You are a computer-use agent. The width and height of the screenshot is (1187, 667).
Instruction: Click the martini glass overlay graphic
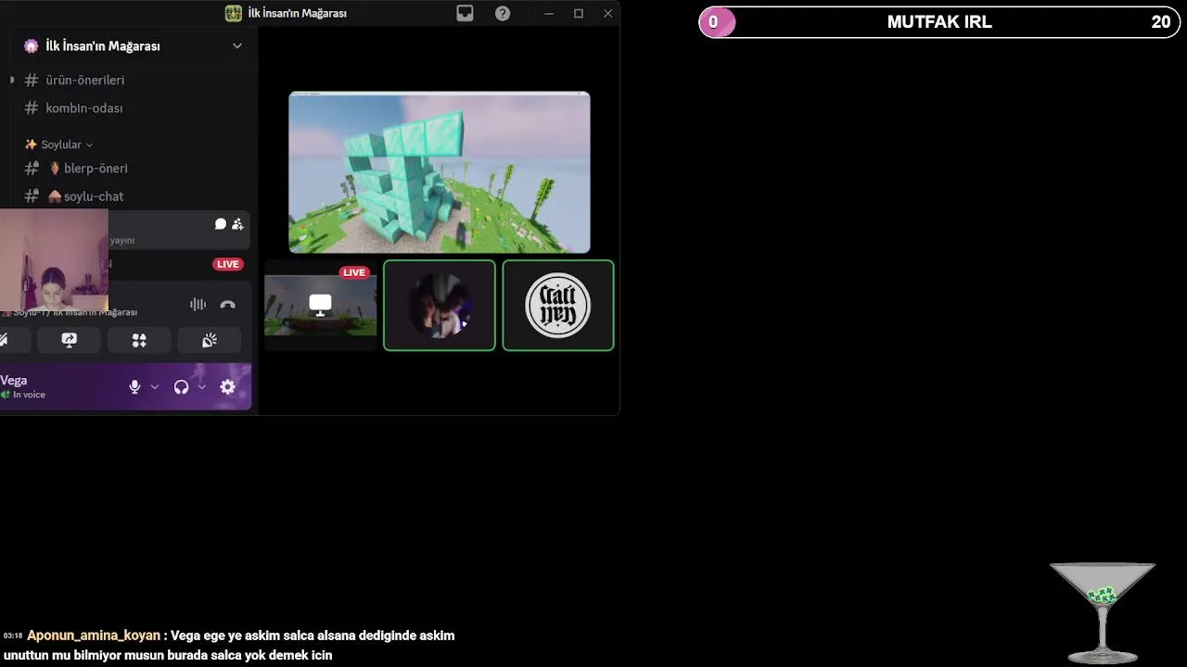tap(1103, 612)
